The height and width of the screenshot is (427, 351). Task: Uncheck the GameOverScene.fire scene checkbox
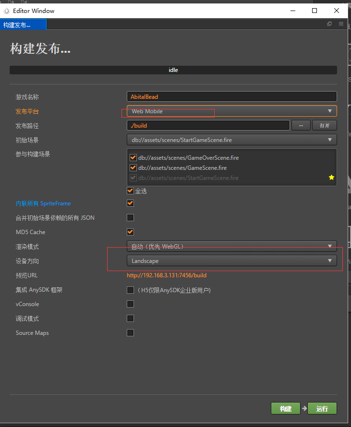pos(133,158)
